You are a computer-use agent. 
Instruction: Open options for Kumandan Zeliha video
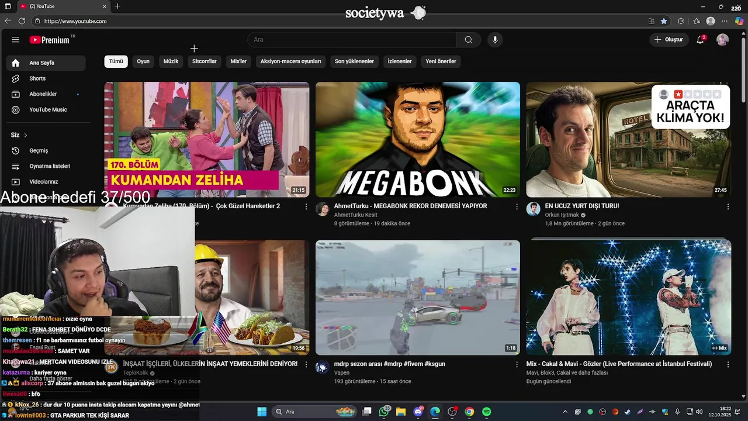[x=306, y=206]
